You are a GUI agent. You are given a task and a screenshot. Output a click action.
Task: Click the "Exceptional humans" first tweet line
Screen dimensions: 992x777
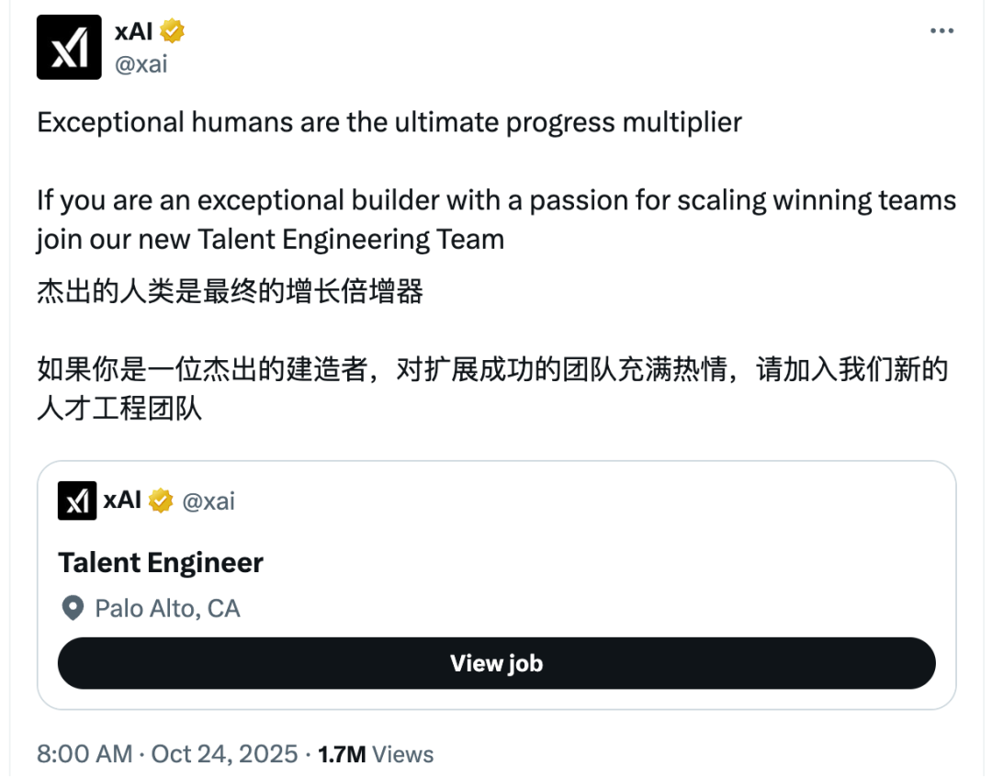click(389, 122)
